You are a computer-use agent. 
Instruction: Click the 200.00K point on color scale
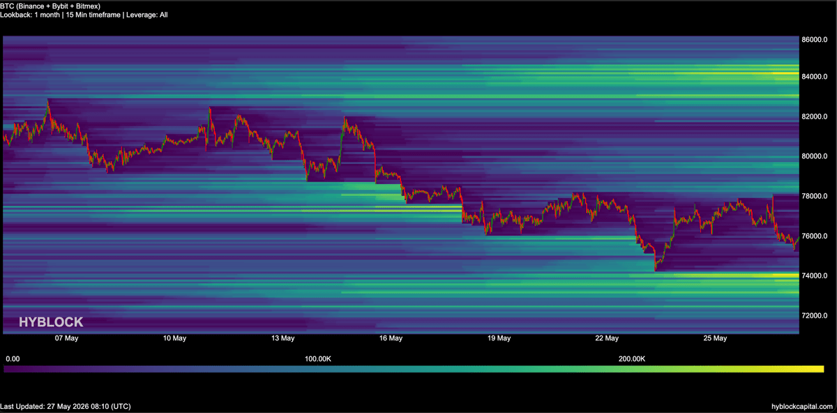pyautogui.click(x=632, y=359)
